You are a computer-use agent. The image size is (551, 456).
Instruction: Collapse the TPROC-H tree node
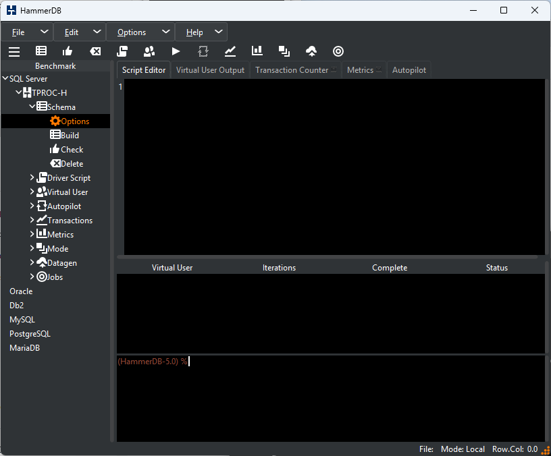click(19, 92)
